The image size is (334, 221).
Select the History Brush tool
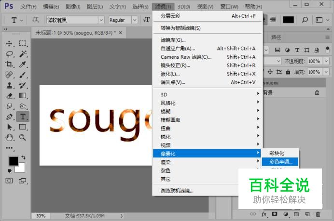[x=23, y=85]
